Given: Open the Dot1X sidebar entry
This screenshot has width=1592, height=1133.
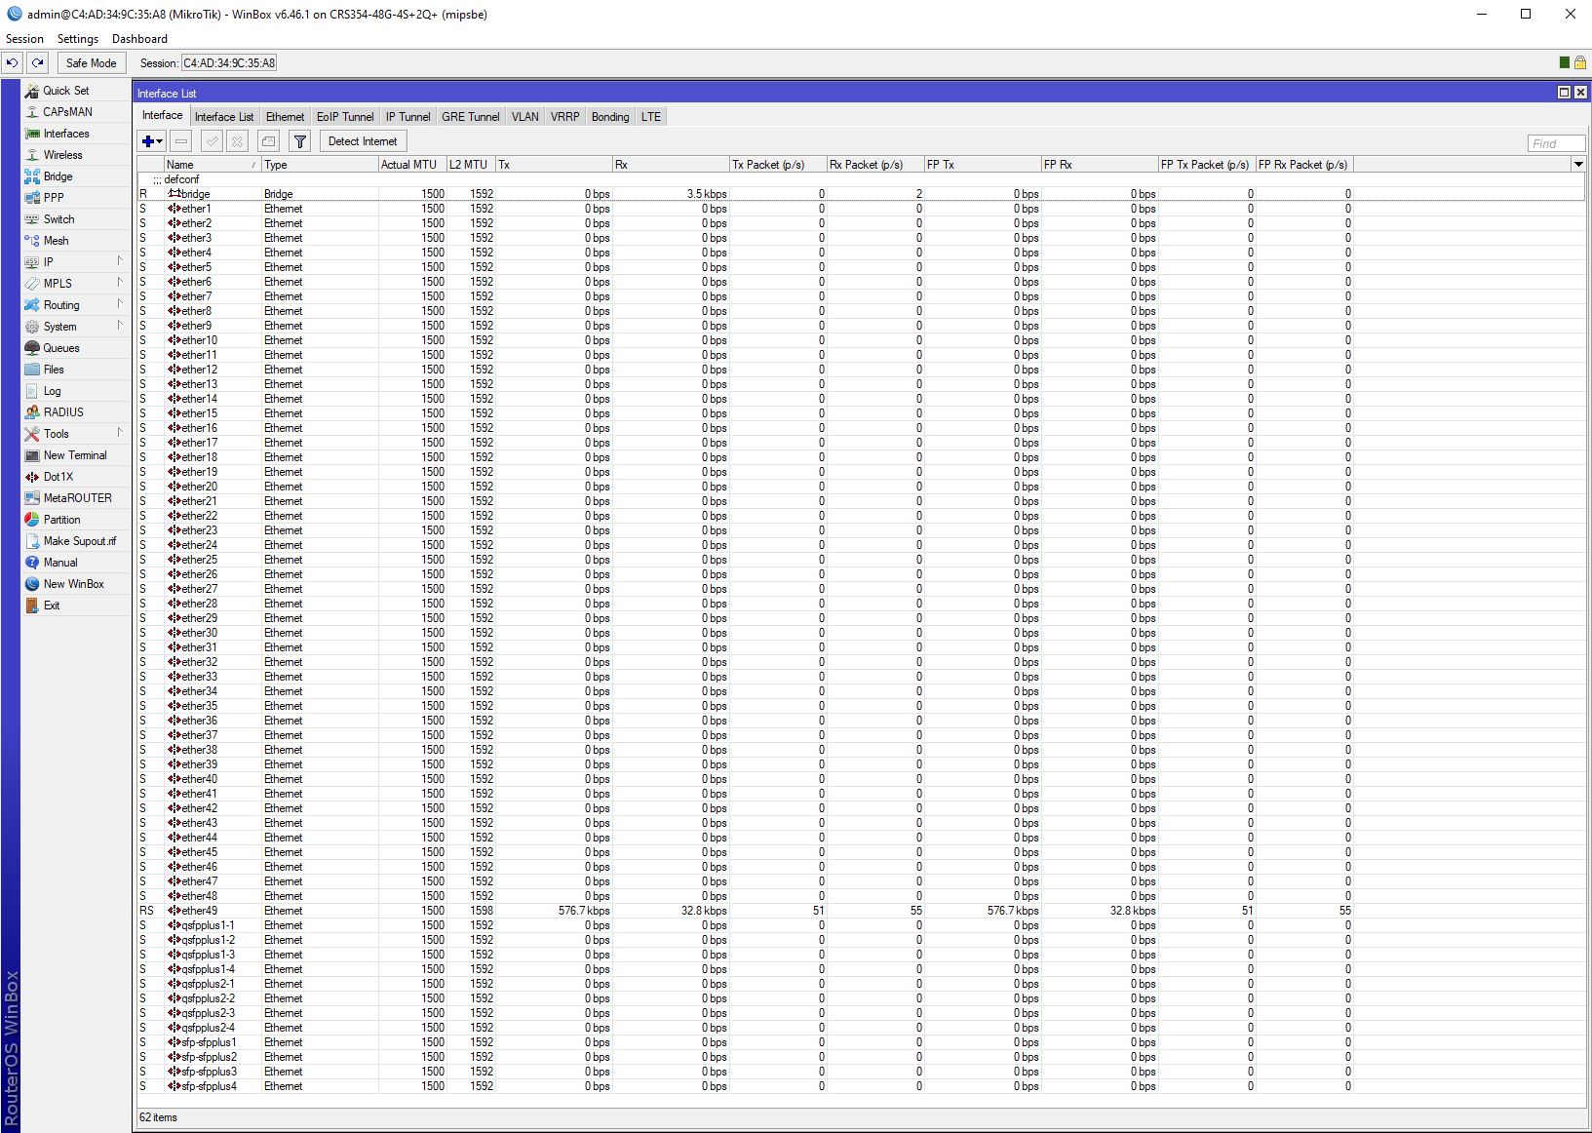Looking at the screenshot, I should (x=76, y=477).
